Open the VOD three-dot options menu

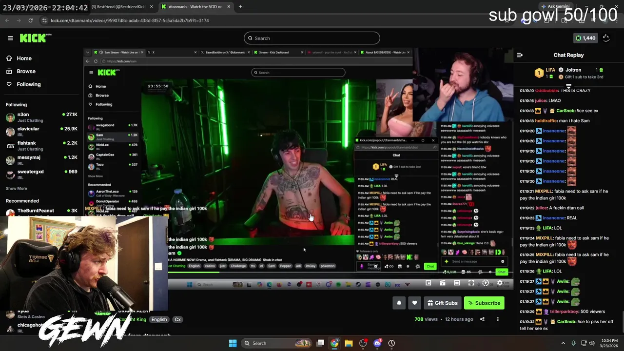click(x=498, y=319)
